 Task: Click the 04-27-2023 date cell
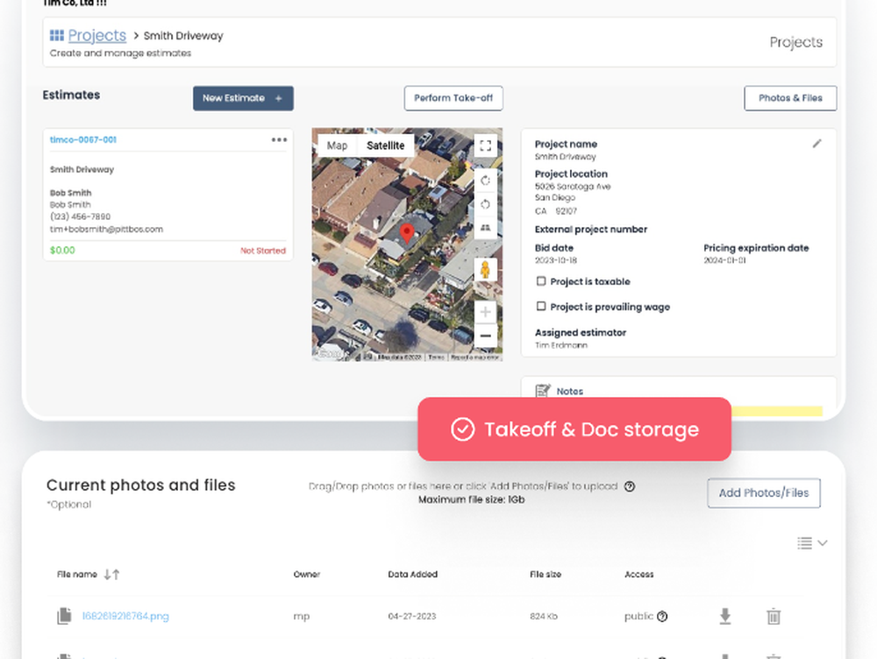coord(411,616)
